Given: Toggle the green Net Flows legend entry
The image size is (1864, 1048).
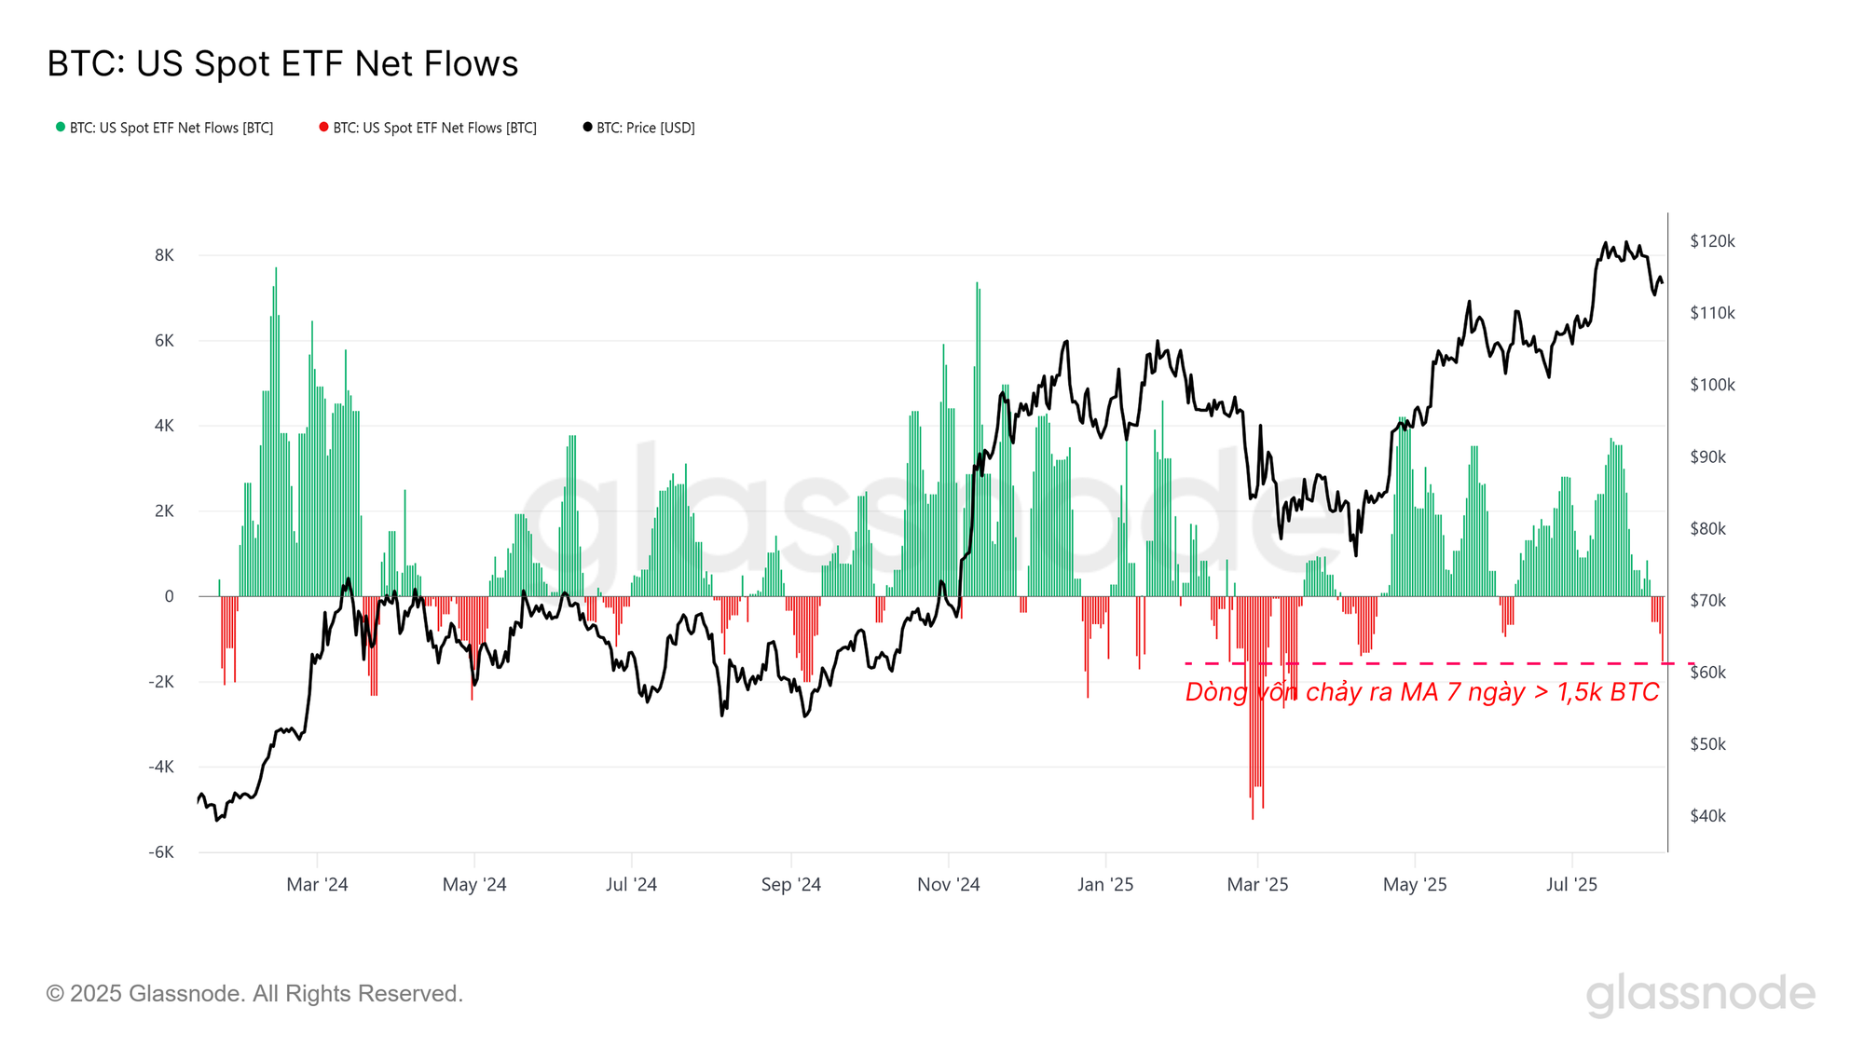Looking at the screenshot, I should click(x=171, y=128).
